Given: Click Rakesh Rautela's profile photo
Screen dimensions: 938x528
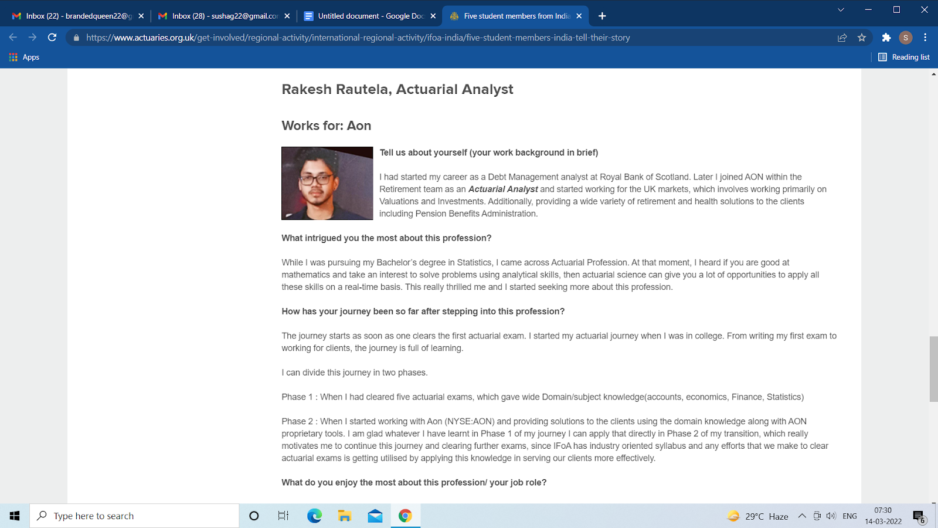Looking at the screenshot, I should click(327, 183).
